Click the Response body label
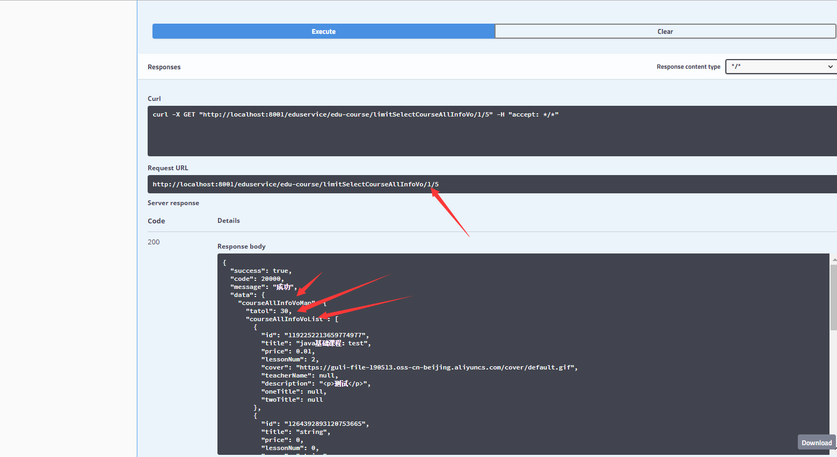This screenshot has width=837, height=457. point(242,246)
